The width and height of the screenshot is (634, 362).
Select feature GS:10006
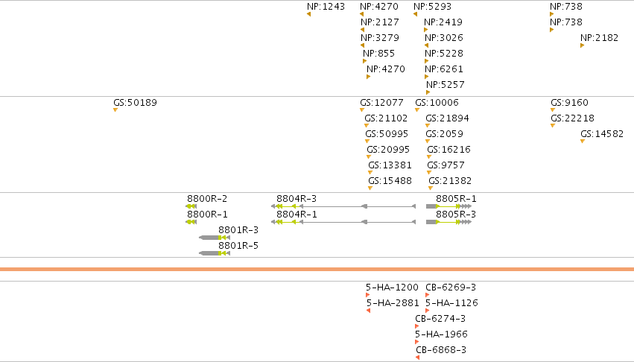point(437,103)
